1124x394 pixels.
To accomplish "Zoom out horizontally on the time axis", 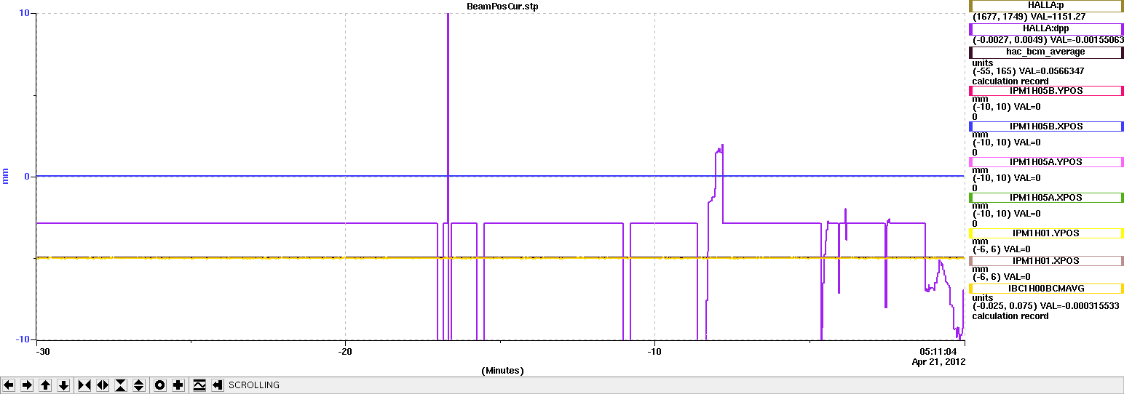I will (103, 385).
